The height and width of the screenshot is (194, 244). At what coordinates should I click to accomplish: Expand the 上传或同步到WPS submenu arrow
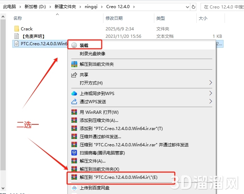pos(210,93)
